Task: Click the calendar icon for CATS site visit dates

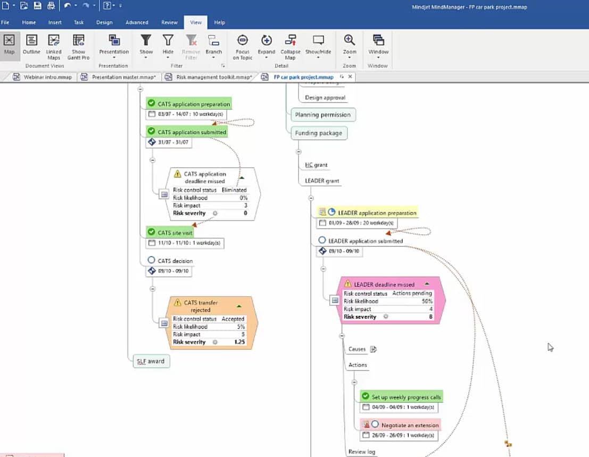Action: [152, 242]
